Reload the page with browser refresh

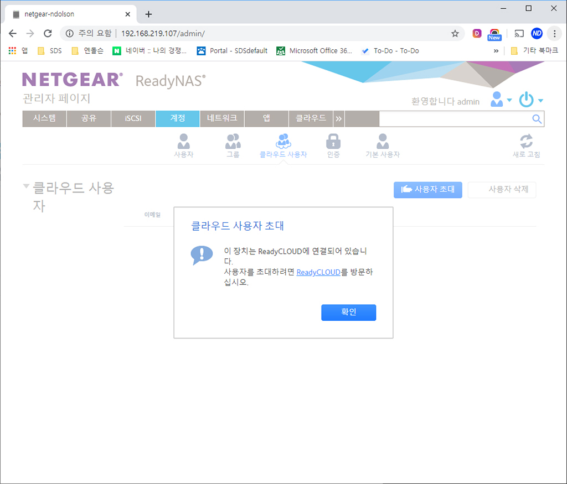coord(48,34)
